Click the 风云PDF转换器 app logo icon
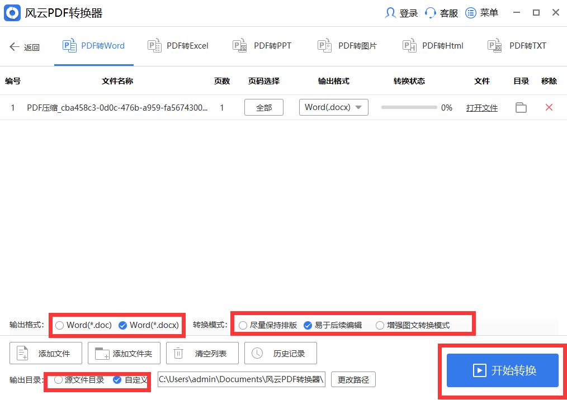The image size is (567, 400). pyautogui.click(x=12, y=13)
